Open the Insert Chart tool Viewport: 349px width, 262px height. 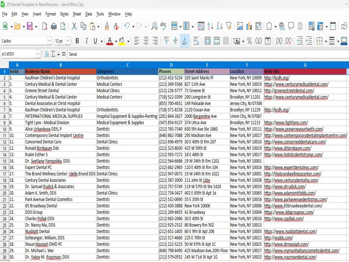tap(249, 26)
